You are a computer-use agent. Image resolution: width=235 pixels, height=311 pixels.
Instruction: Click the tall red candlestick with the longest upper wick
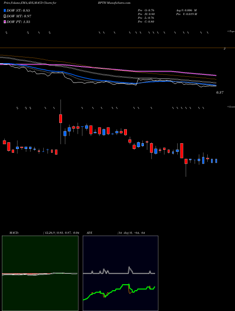[61, 119]
